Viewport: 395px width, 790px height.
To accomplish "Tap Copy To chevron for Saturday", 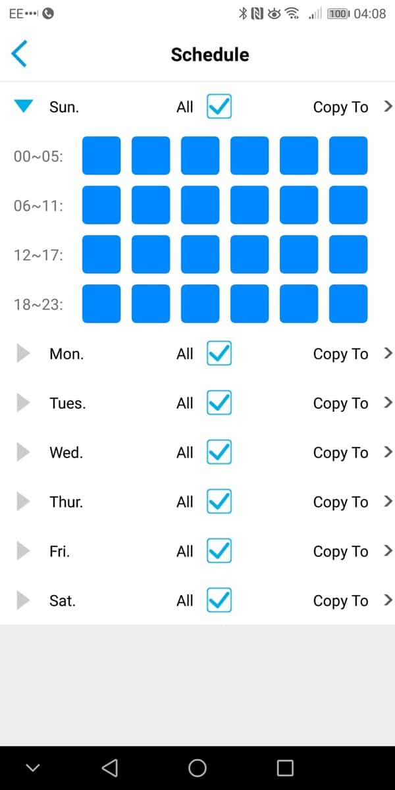I will [x=388, y=600].
